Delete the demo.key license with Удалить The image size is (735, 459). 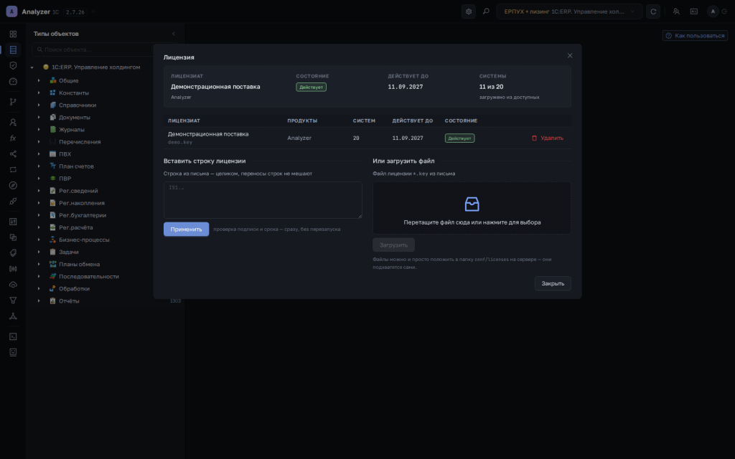tap(548, 138)
